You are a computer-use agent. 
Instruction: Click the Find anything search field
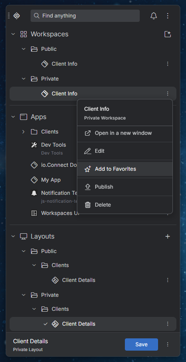tap(85, 16)
